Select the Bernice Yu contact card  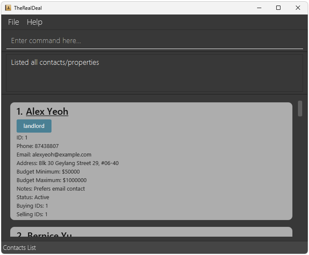pos(151,233)
